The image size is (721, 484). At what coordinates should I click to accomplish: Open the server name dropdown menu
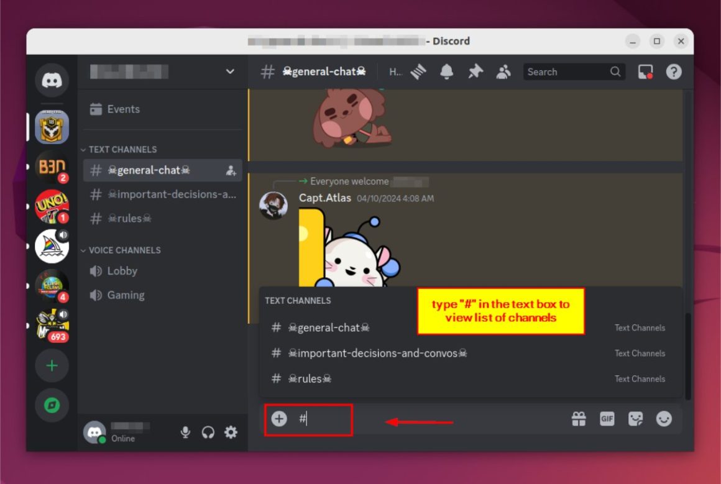(229, 72)
